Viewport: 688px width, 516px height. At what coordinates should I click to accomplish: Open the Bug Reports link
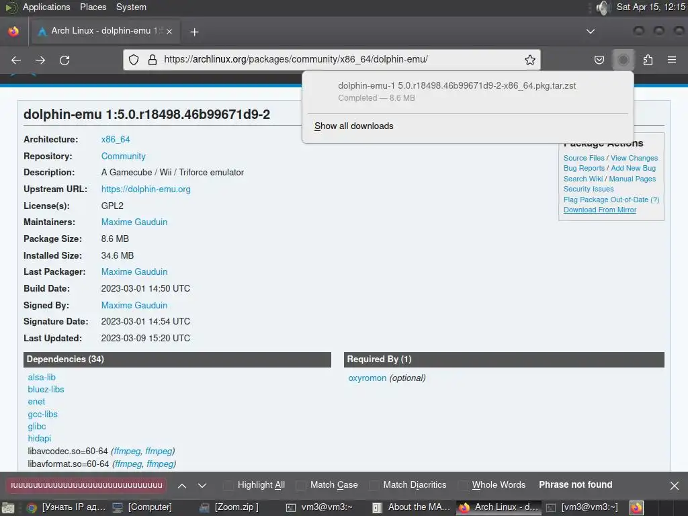tap(584, 168)
